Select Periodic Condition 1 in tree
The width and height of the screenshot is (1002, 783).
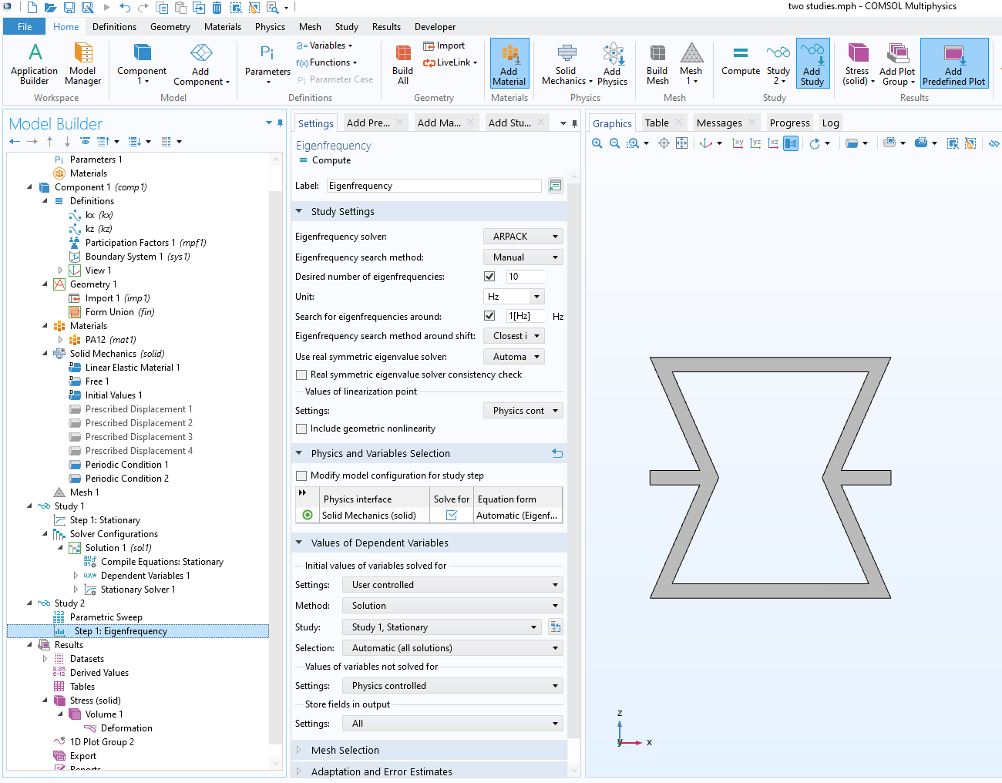(126, 465)
